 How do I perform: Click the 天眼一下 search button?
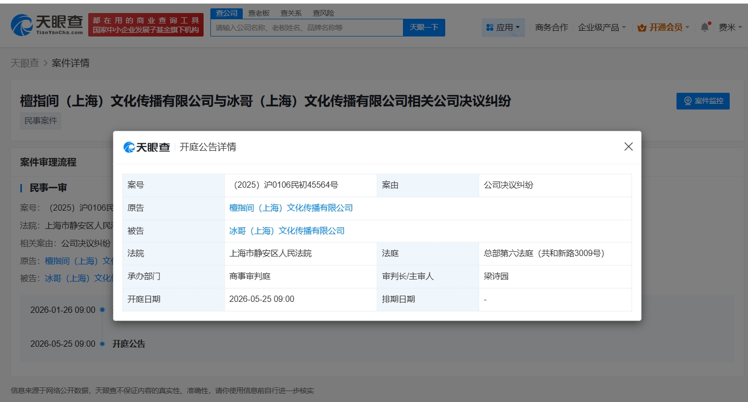pyautogui.click(x=424, y=28)
